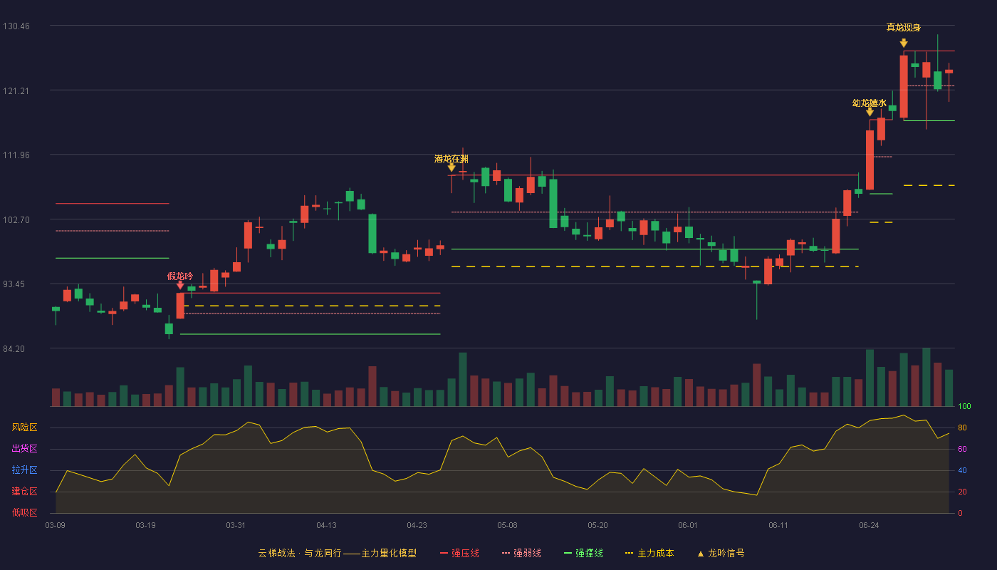
Task: Click the orange 80 indicator scale value
Action: tap(962, 428)
